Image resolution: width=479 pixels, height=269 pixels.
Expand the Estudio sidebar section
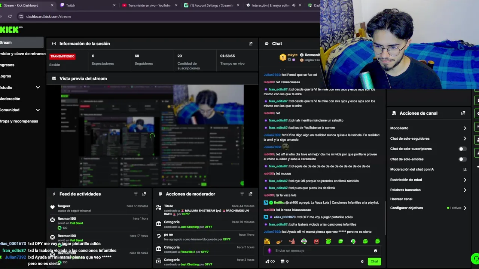coord(38,87)
